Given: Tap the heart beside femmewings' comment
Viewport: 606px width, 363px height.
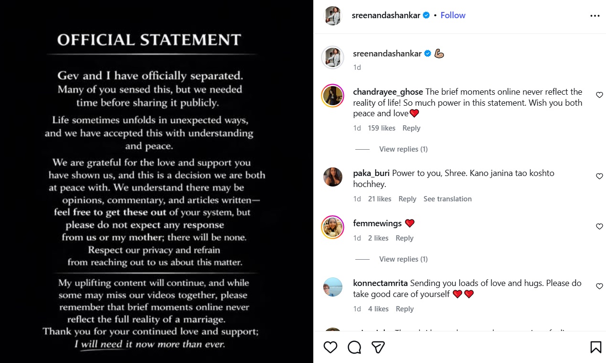Looking at the screenshot, I should [599, 227].
